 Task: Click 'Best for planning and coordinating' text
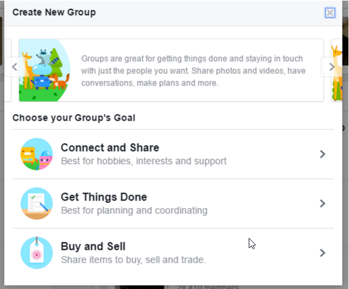point(134,210)
